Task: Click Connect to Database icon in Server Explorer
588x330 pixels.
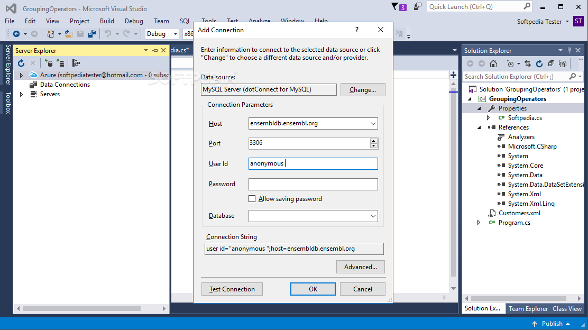Action: (x=48, y=63)
